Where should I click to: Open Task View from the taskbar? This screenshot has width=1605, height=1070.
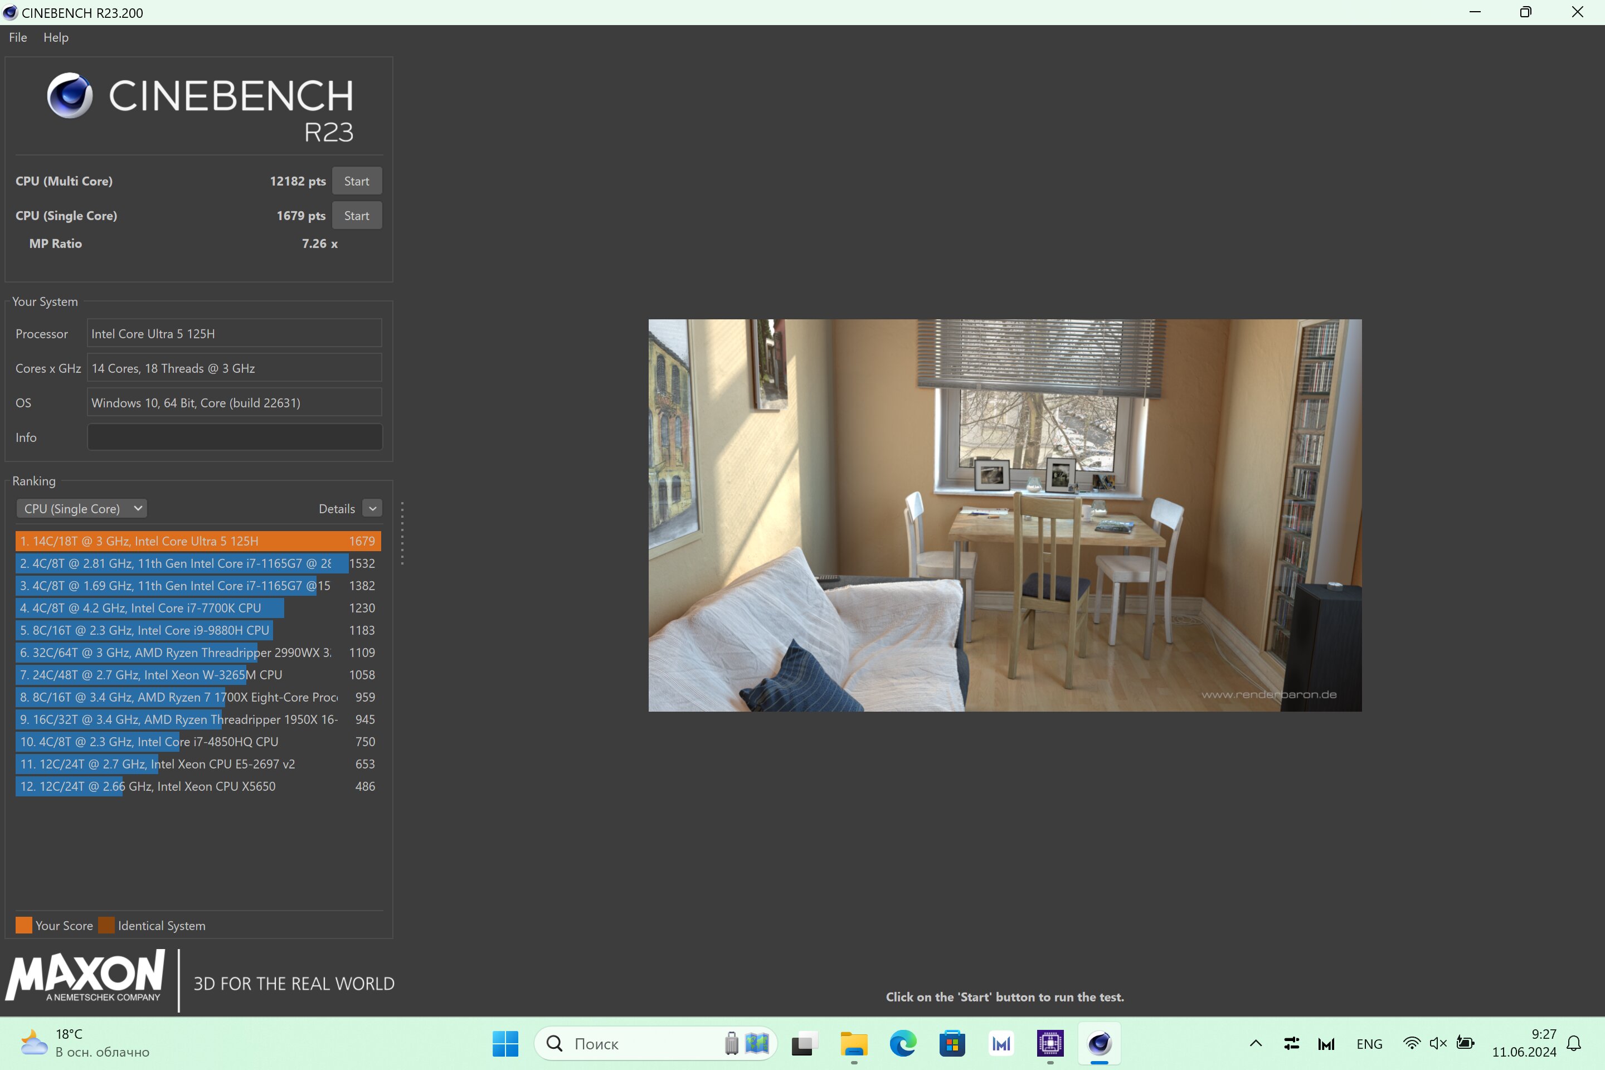click(x=805, y=1043)
